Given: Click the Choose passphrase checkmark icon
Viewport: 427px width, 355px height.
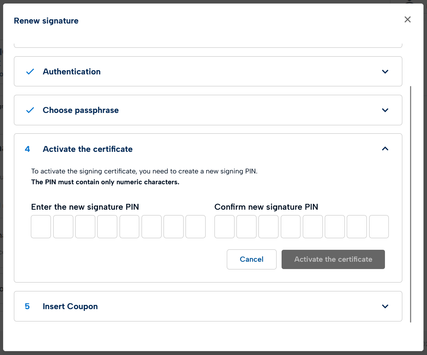Looking at the screenshot, I should tap(30, 110).
